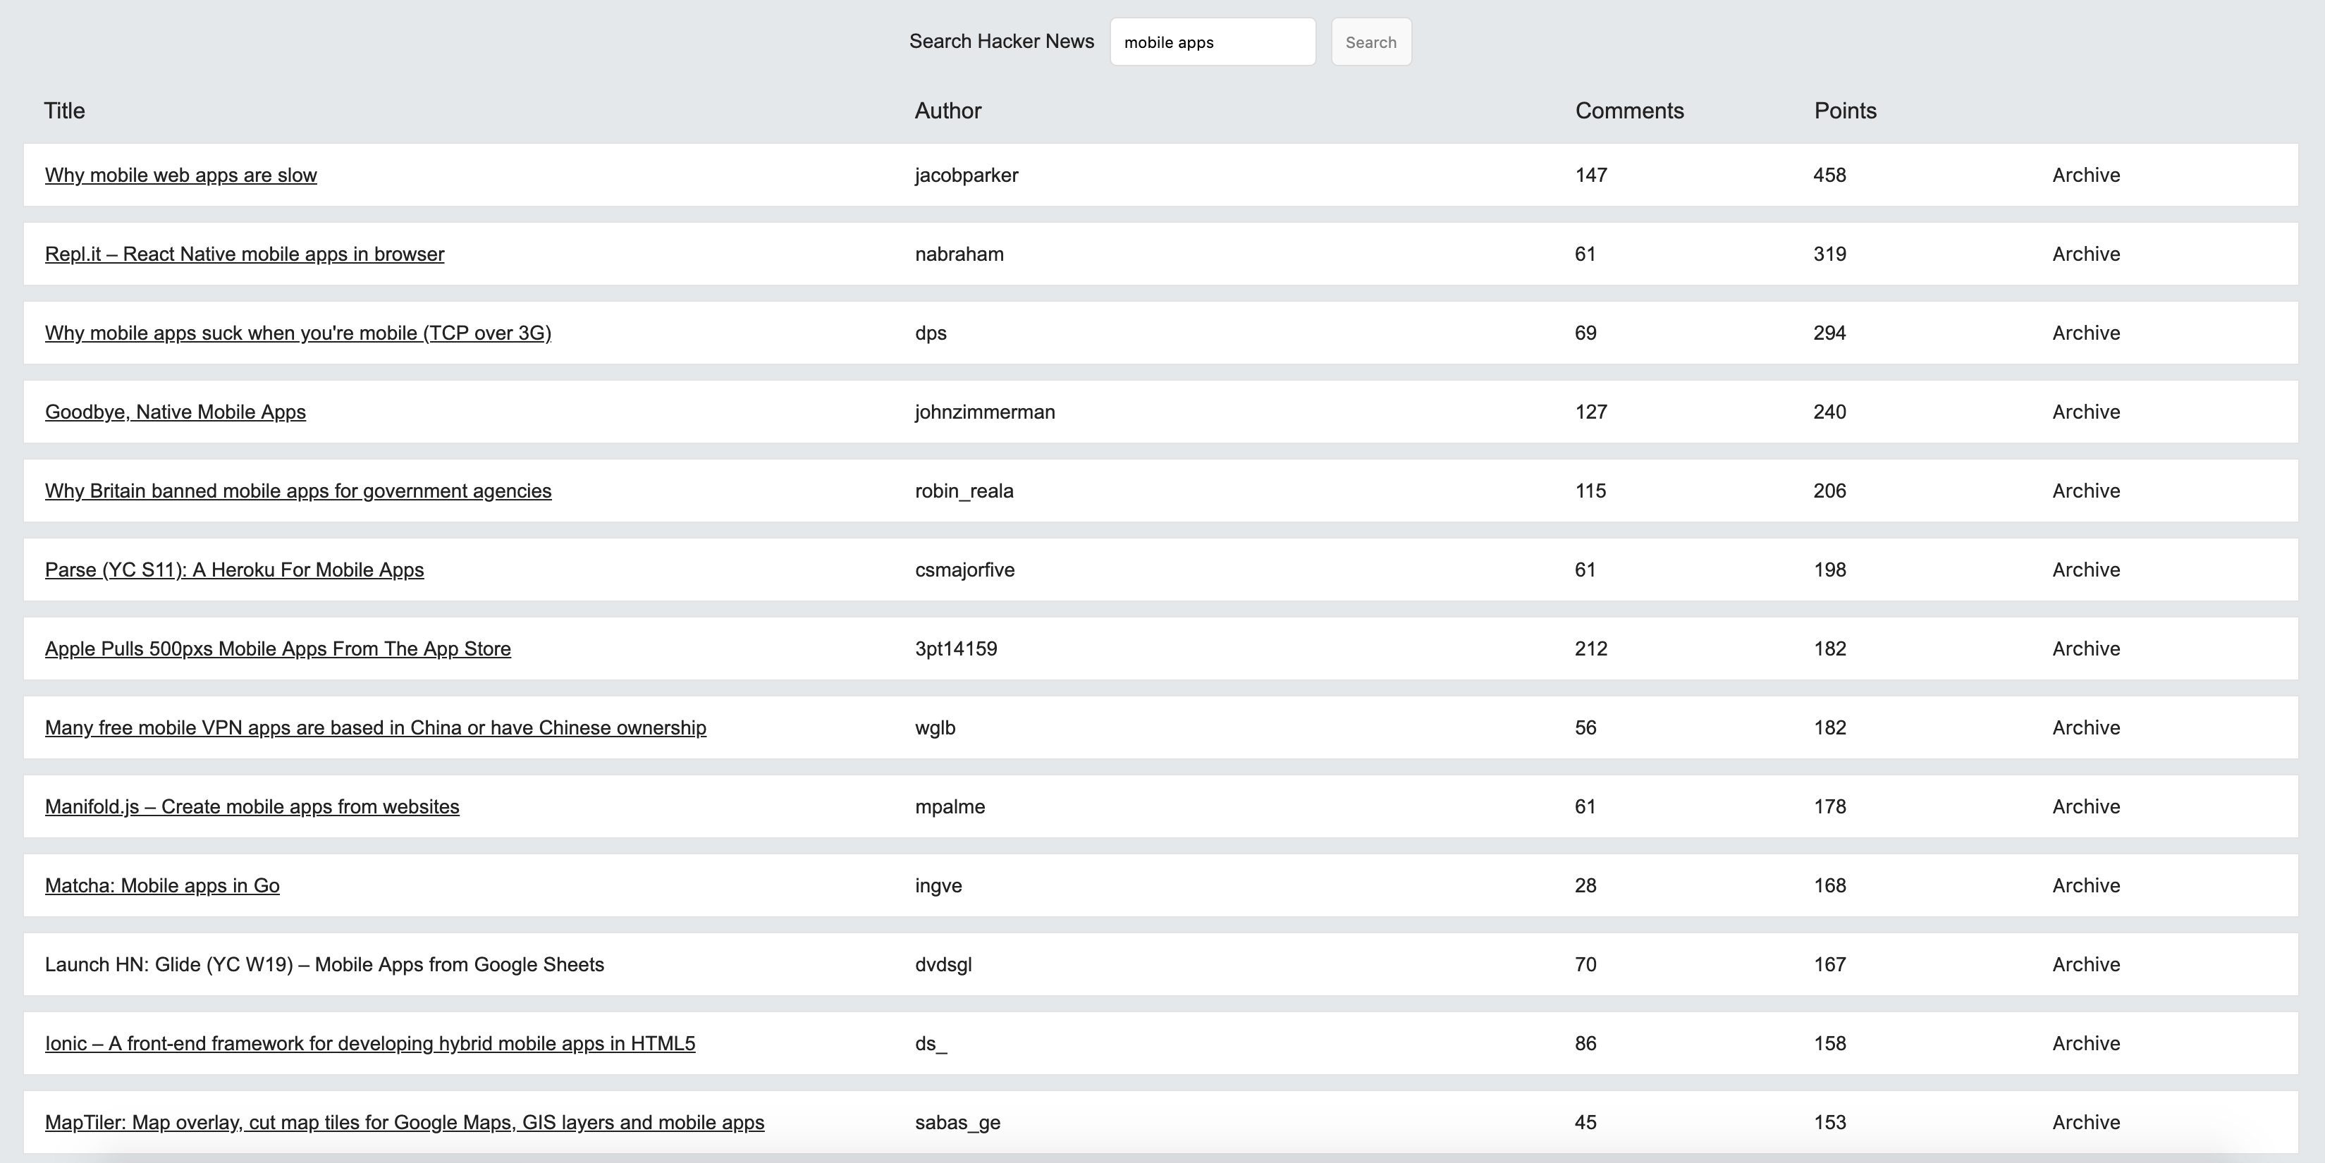Image resolution: width=2325 pixels, height=1163 pixels.
Task: Click the Search button
Action: (1370, 42)
